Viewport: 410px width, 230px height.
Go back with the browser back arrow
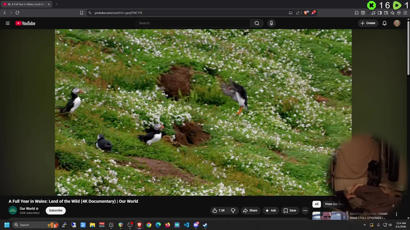click(4, 13)
